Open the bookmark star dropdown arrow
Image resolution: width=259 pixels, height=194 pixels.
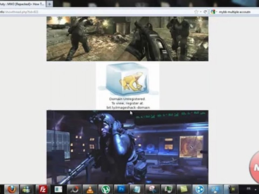pyautogui.click(x=200, y=12)
